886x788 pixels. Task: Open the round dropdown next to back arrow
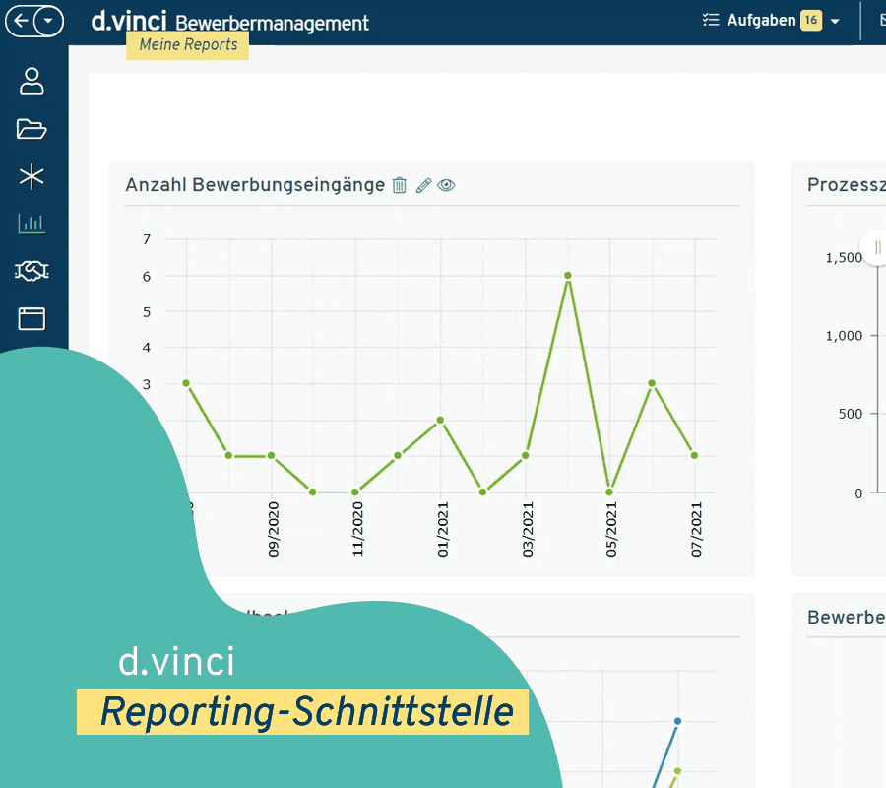coord(48,22)
